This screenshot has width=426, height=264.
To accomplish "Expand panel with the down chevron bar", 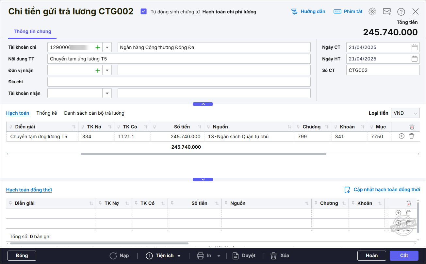I will [x=203, y=179].
